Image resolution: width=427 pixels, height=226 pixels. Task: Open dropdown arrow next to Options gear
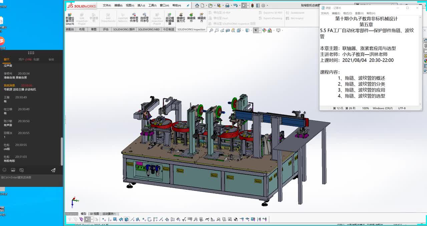pos(267,6)
